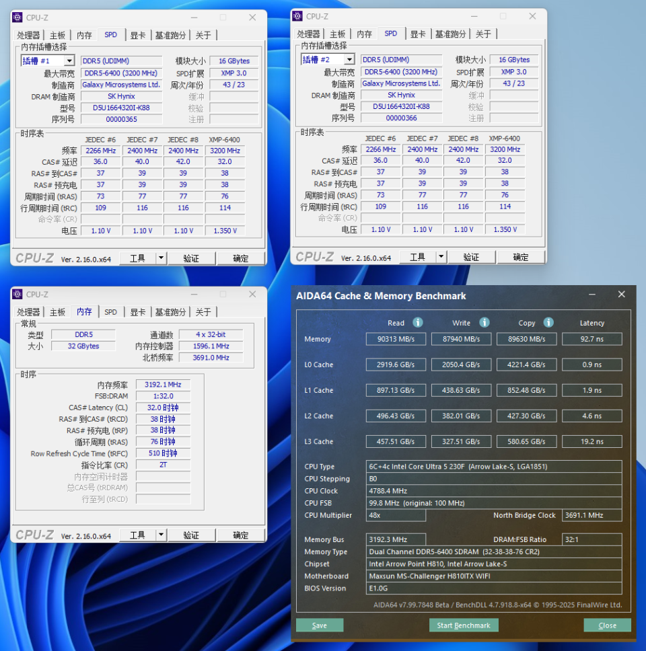
Task: Open 显卡 tab in slot #2 window
Action: pyautogui.click(x=418, y=34)
